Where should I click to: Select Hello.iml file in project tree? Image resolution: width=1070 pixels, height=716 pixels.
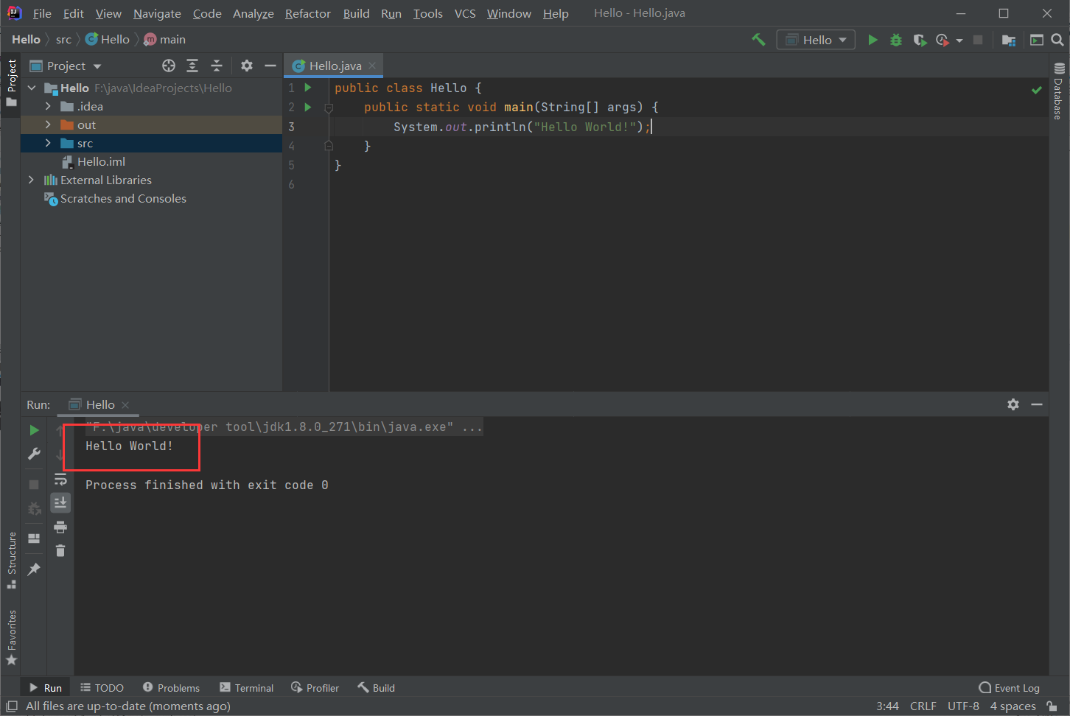point(101,161)
